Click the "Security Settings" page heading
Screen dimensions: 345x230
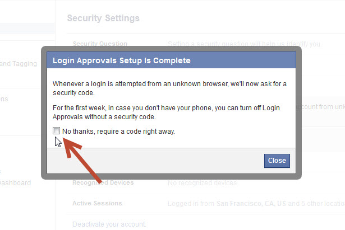point(103,18)
